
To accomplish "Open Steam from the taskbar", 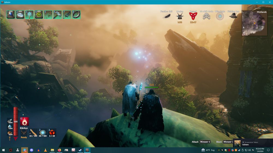I will [80, 150].
